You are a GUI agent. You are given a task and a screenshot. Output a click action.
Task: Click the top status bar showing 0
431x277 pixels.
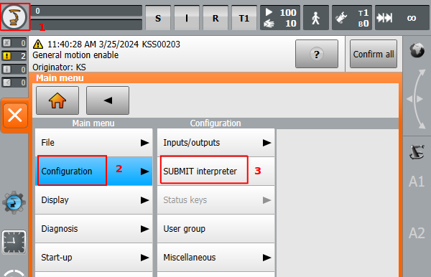click(86, 11)
